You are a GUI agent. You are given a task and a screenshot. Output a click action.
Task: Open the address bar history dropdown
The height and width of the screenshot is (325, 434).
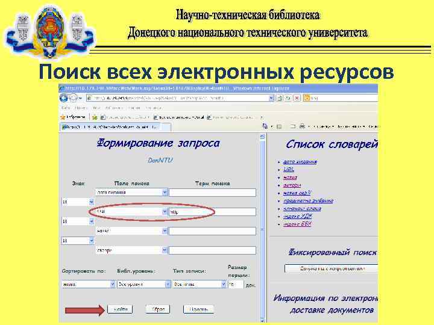(271, 98)
